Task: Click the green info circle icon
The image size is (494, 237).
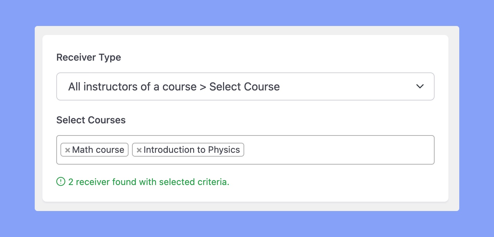Action: (61, 182)
